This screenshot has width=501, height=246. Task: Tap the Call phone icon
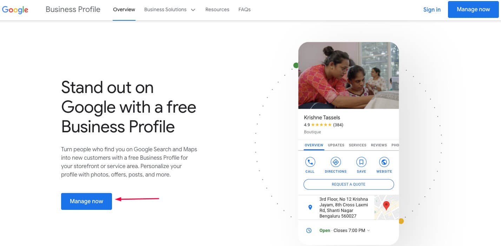310,162
